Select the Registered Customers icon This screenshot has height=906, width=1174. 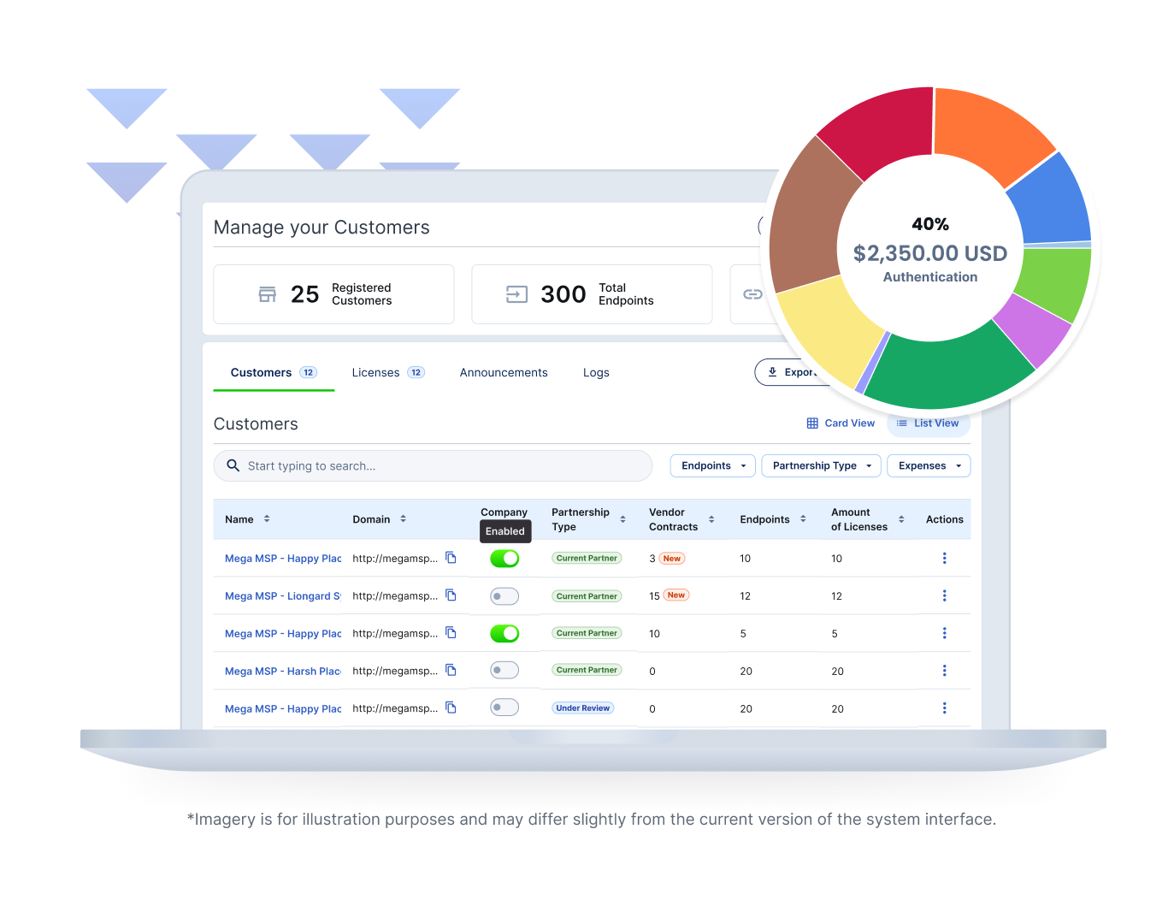click(x=268, y=293)
